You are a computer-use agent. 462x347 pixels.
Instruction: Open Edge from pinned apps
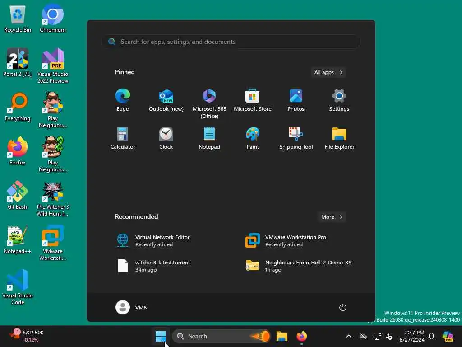pyautogui.click(x=123, y=100)
